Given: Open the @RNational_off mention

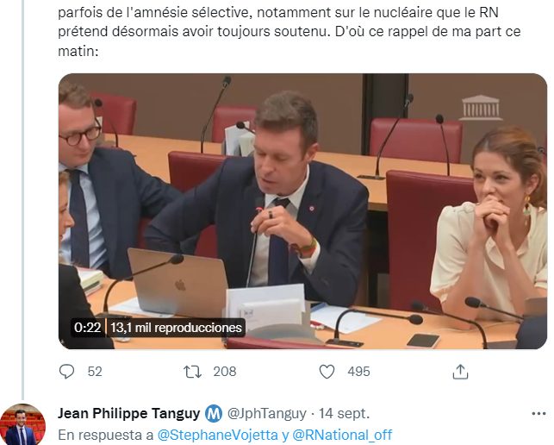Looking at the screenshot, I should tap(342, 435).
